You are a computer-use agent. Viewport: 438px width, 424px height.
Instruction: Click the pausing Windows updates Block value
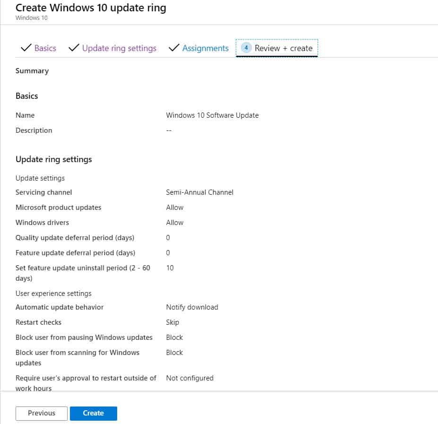point(174,337)
